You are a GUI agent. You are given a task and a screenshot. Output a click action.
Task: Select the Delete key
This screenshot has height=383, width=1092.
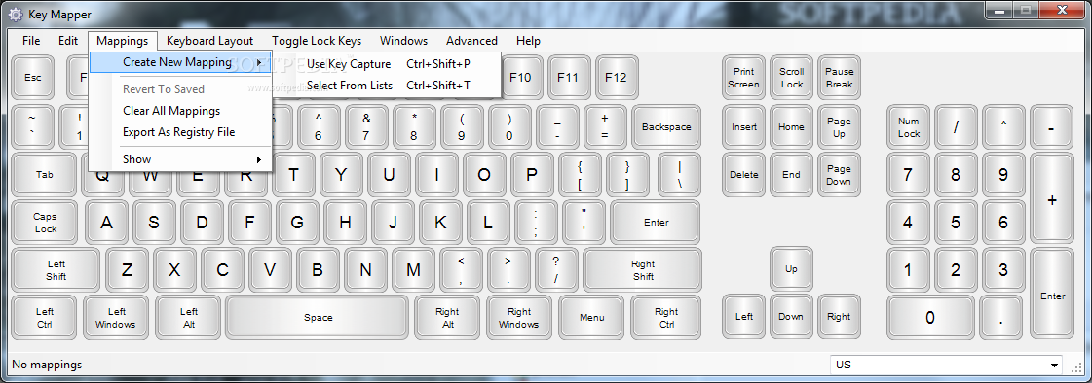tap(744, 175)
